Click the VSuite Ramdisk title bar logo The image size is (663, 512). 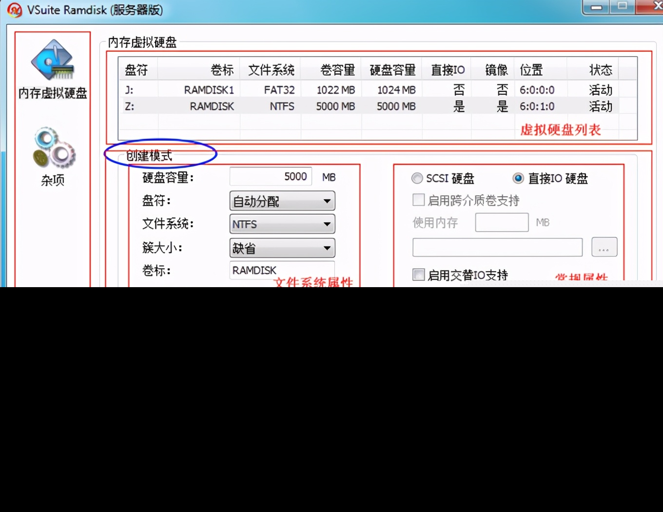[x=15, y=10]
